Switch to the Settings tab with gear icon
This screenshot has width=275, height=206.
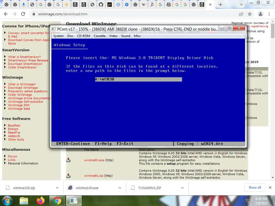[x=127, y=5]
